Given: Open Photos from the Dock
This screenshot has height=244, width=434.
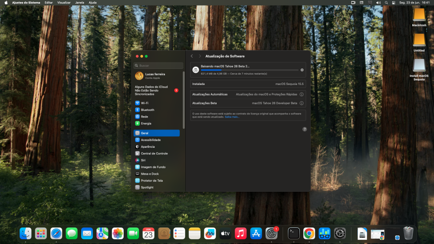Looking at the screenshot, I should [x=118, y=234].
